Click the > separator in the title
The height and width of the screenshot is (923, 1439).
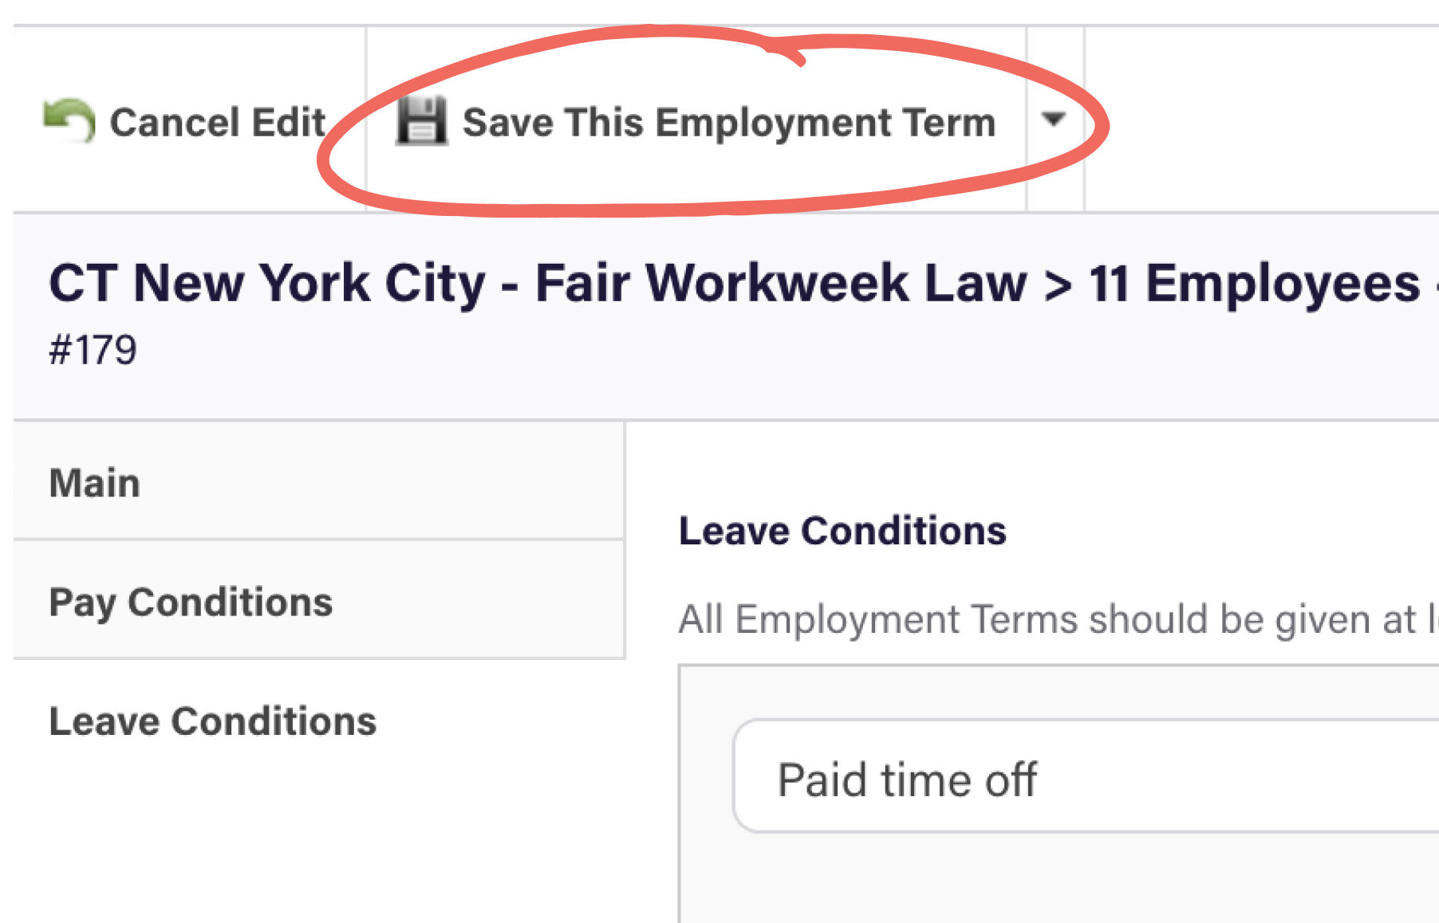1058,285
